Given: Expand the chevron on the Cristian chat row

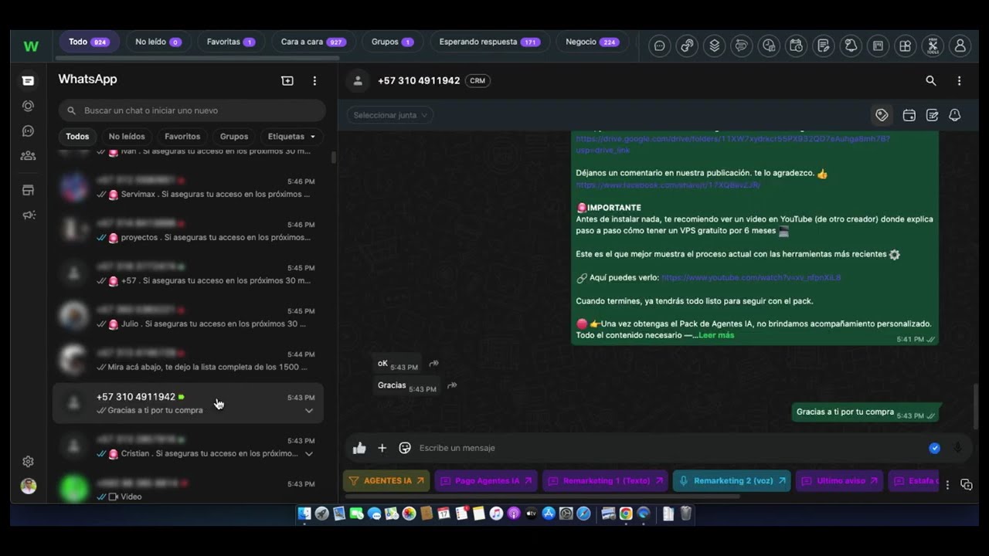Looking at the screenshot, I should [309, 454].
